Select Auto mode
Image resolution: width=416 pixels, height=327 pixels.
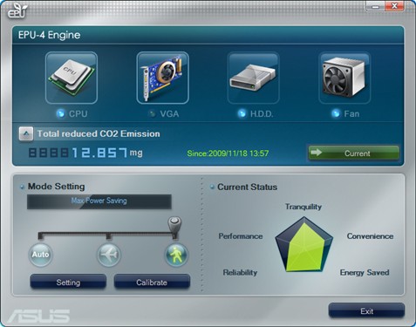[x=40, y=255]
